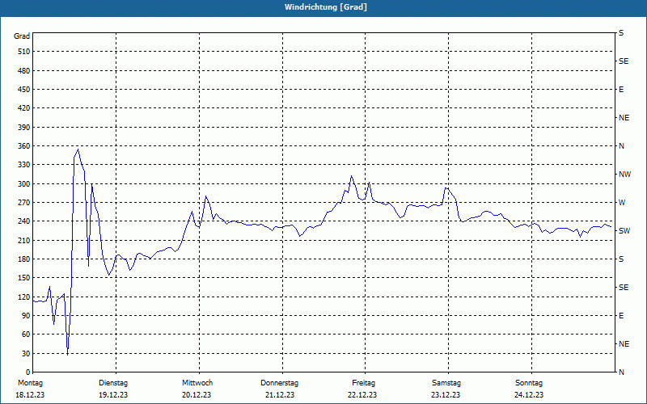Screen dimensions: 647x404
Task: Click the 'S' compass label level with 180
Action: 621,259
